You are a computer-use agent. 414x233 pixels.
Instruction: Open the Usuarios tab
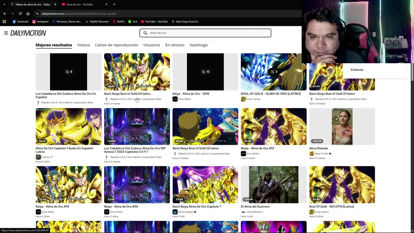coord(152,45)
